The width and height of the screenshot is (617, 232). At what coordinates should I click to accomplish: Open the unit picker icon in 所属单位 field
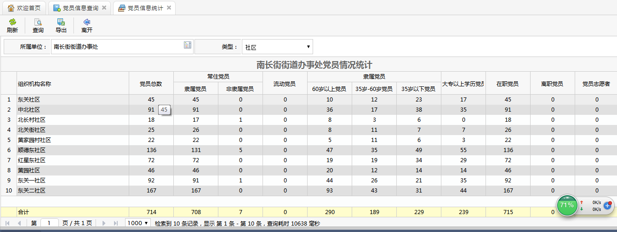[187, 45]
